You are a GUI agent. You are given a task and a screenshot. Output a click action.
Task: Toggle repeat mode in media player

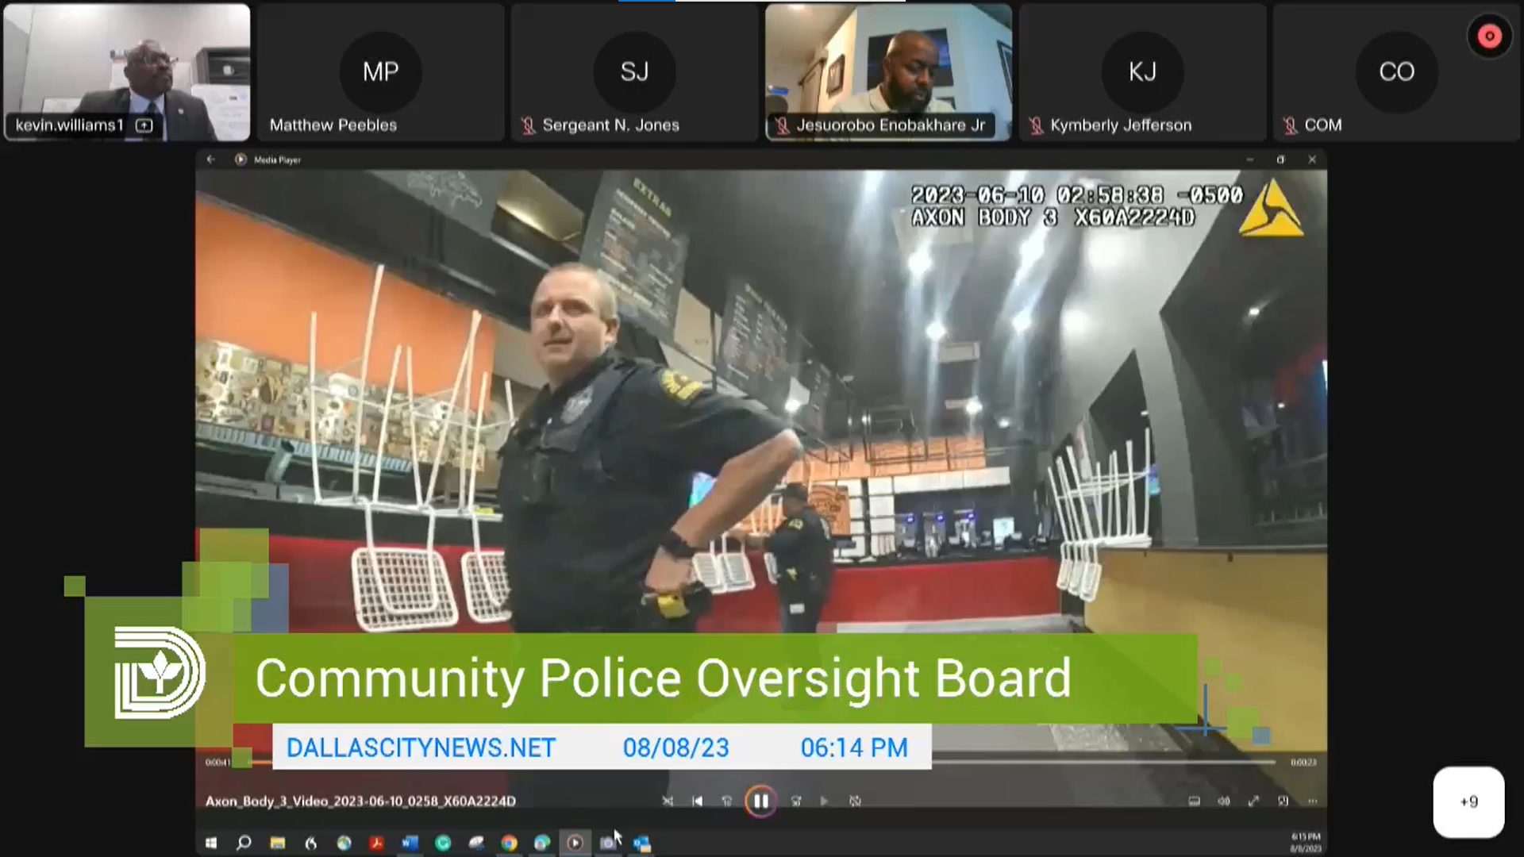point(855,801)
